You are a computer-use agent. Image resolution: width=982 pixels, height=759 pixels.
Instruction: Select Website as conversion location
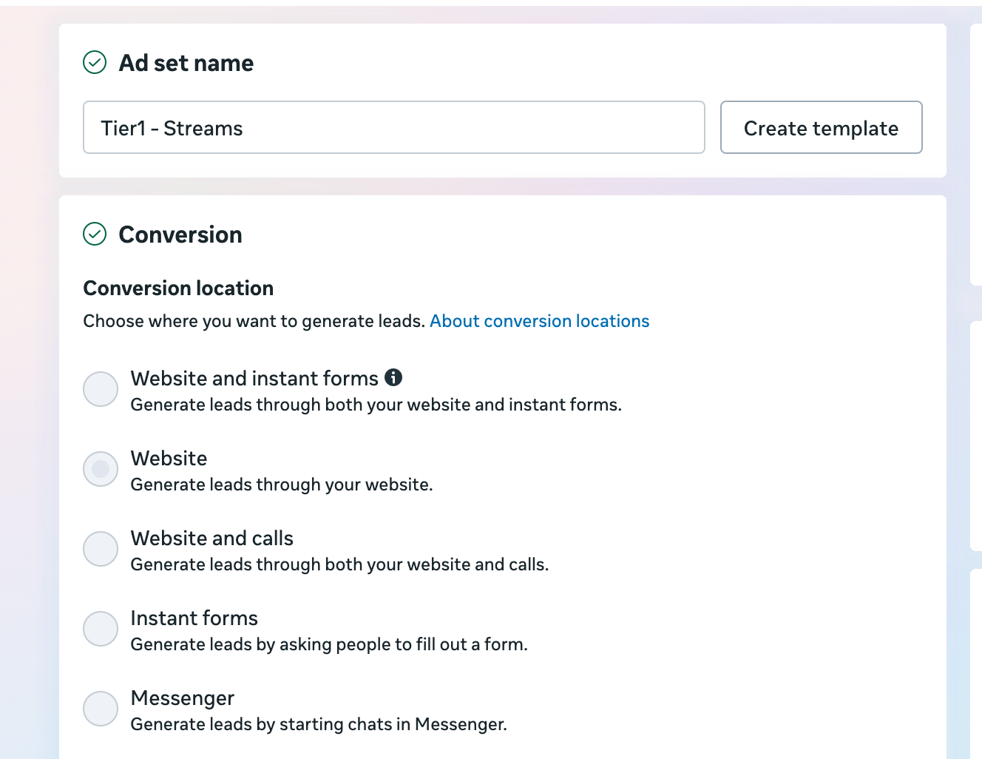pyautogui.click(x=101, y=469)
